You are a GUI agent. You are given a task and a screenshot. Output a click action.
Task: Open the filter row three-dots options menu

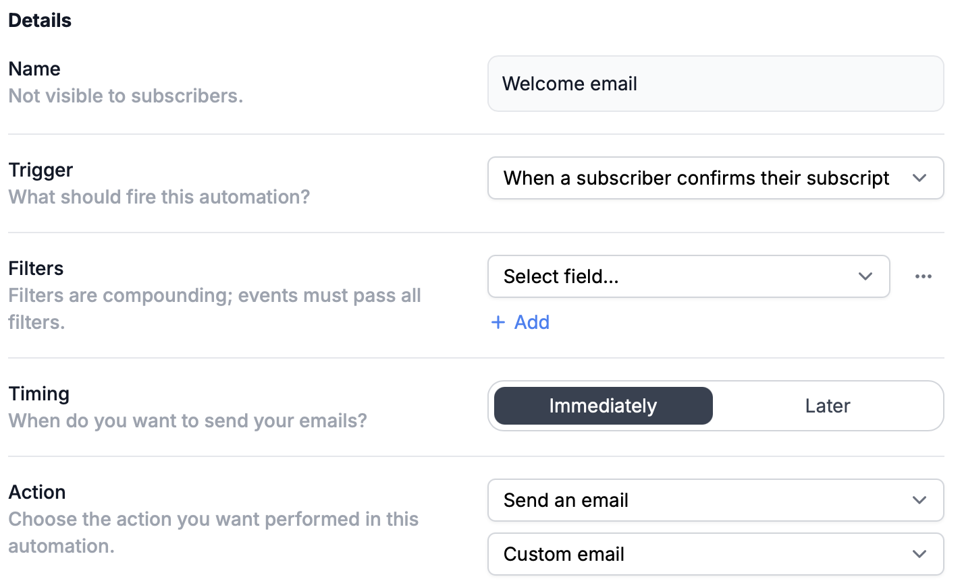coord(923,276)
